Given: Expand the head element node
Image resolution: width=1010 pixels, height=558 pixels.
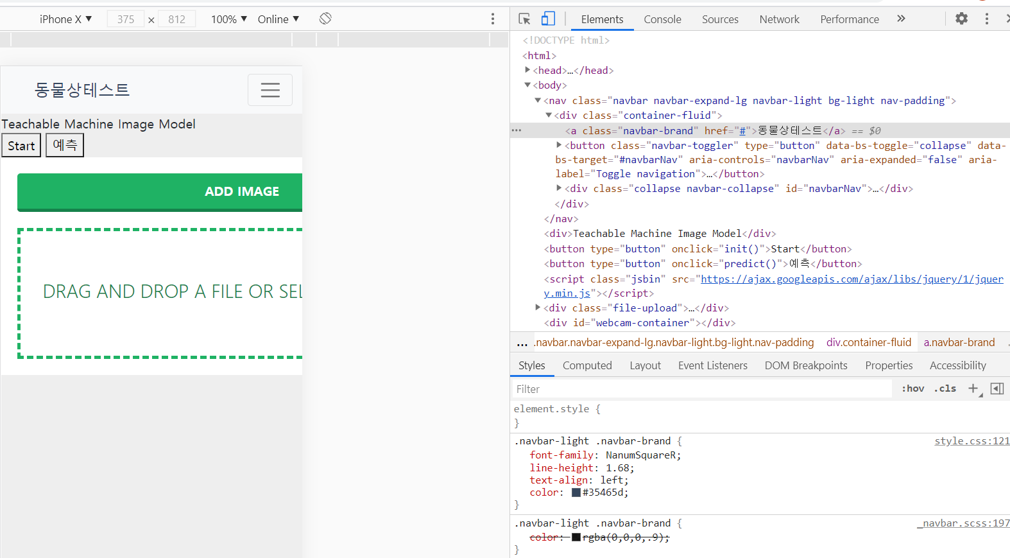Looking at the screenshot, I should 527,70.
